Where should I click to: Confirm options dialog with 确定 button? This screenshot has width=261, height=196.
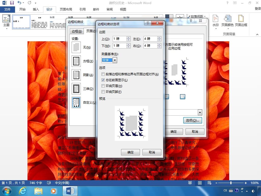(x=130, y=152)
